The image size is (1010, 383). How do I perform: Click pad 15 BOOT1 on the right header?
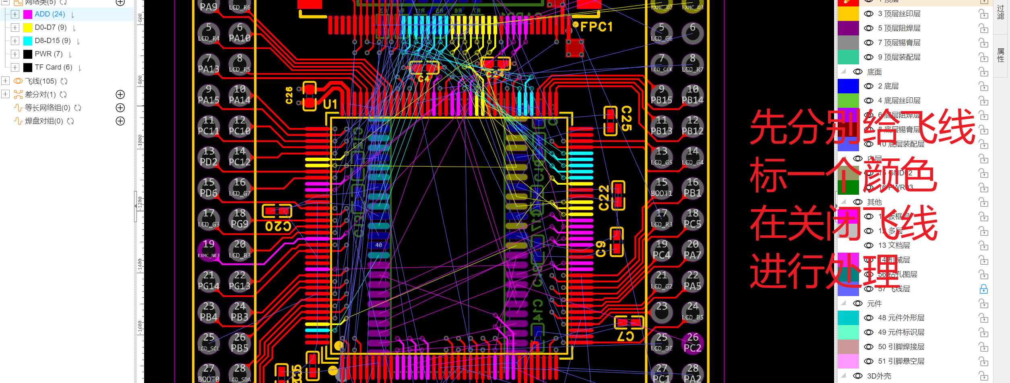click(661, 188)
